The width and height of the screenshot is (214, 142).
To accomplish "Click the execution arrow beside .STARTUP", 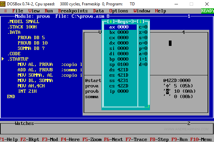I will 3,59.
